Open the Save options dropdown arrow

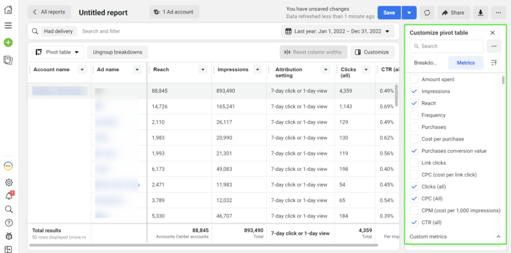coord(410,13)
